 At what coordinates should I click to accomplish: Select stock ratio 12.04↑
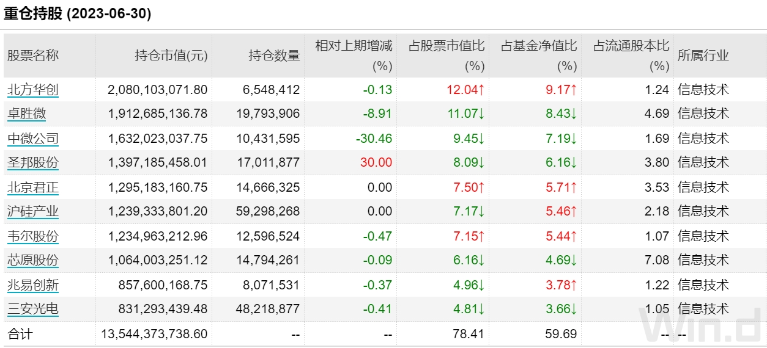(465, 90)
